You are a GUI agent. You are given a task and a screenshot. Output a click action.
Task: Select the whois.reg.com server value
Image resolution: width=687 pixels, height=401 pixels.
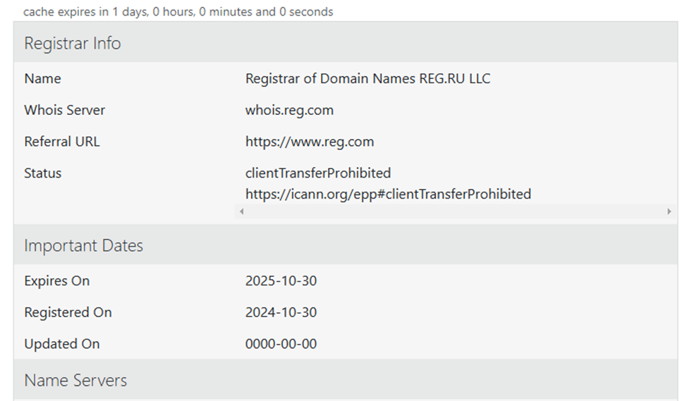point(289,111)
